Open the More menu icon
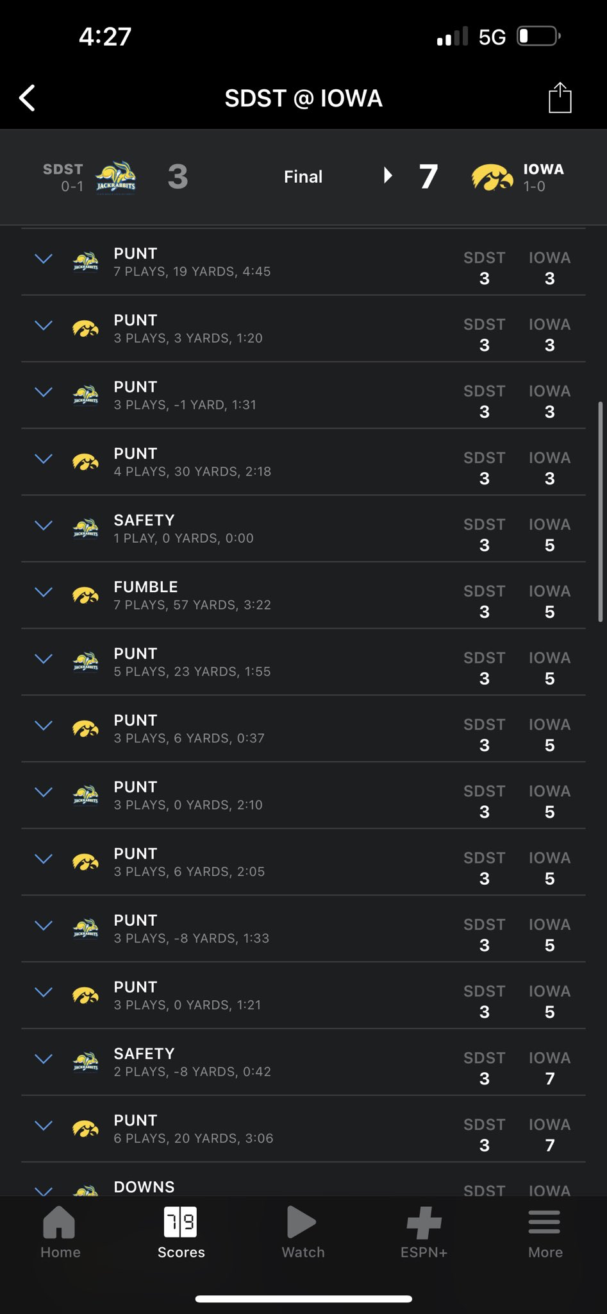 click(x=545, y=1222)
